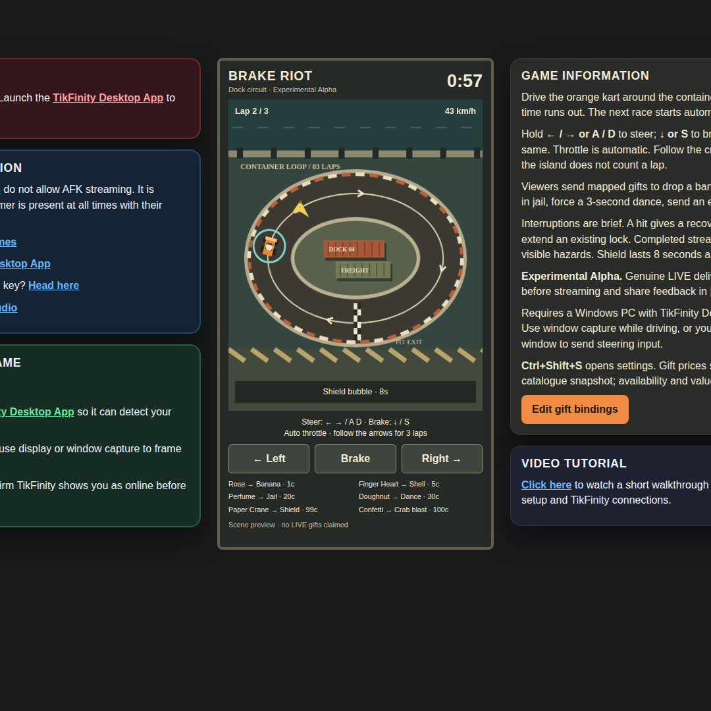The height and width of the screenshot is (711, 711).
Task: Click the orange kart on the track
Action: pos(269,246)
